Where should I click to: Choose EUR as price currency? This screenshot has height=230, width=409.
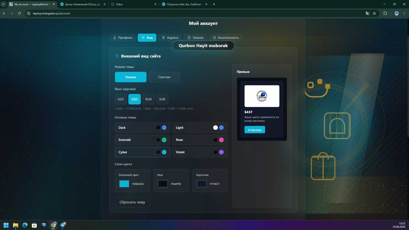(x=162, y=99)
